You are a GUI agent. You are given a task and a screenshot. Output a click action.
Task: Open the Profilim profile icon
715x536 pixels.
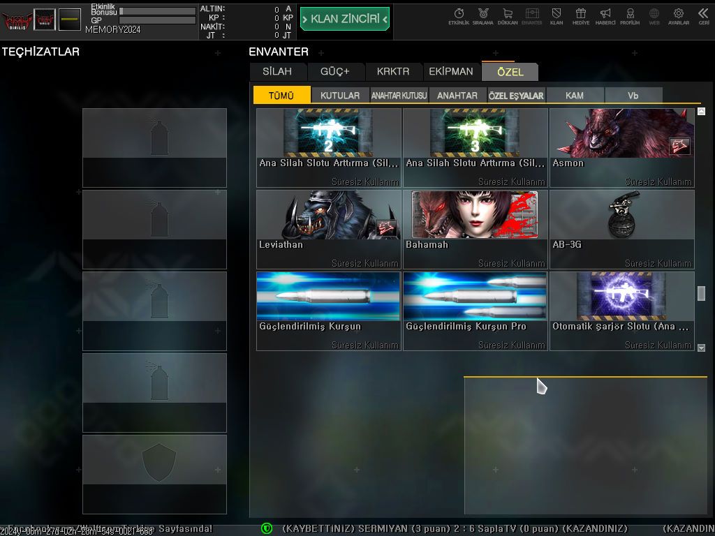point(630,17)
